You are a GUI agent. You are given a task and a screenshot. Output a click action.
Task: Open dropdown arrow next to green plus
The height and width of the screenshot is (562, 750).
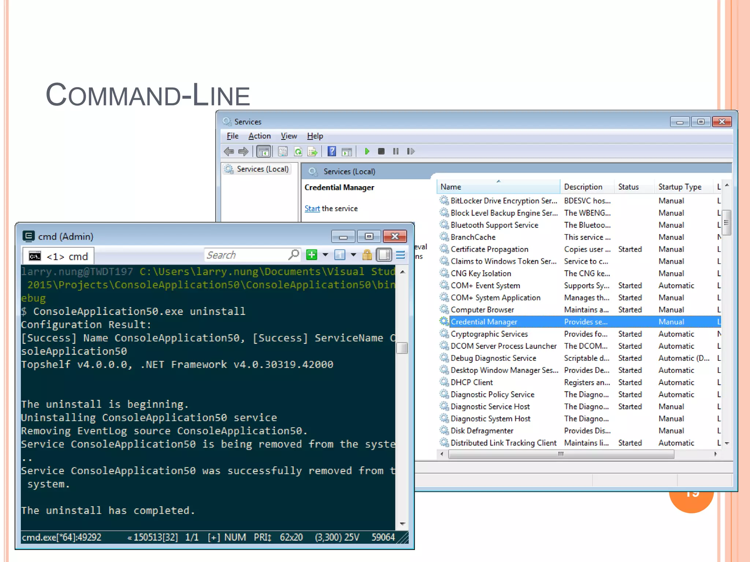click(325, 255)
